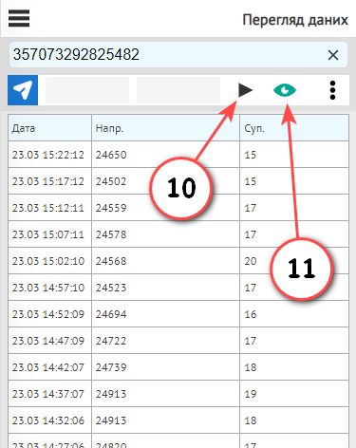Screen dimensions: 356x448
Task: Open the three-dots more options menu
Action: (x=332, y=90)
